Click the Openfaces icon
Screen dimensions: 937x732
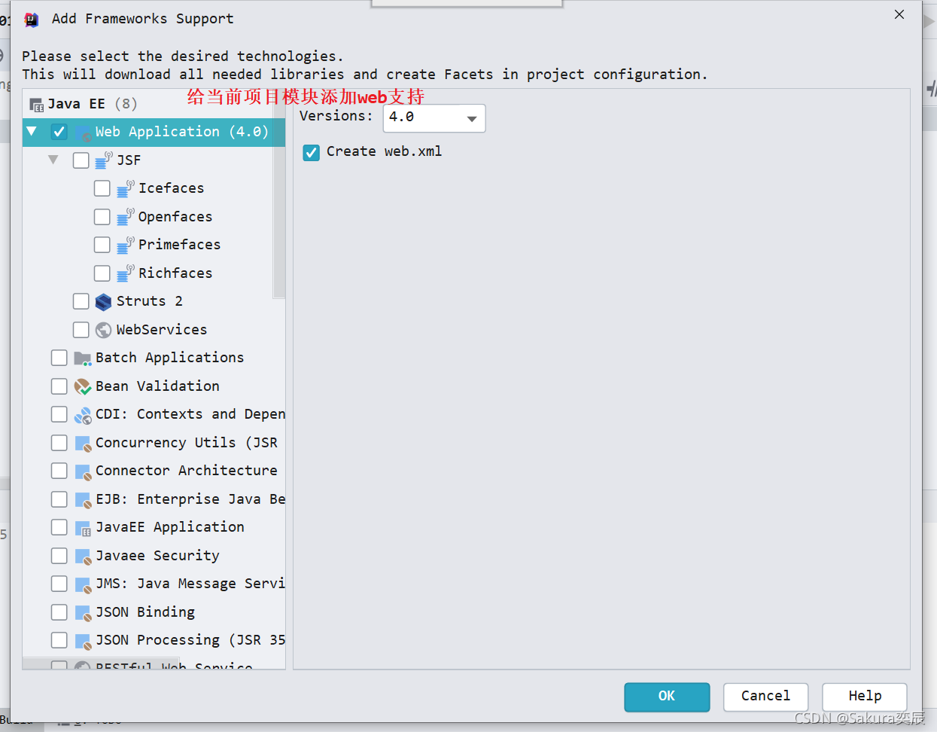(x=126, y=217)
